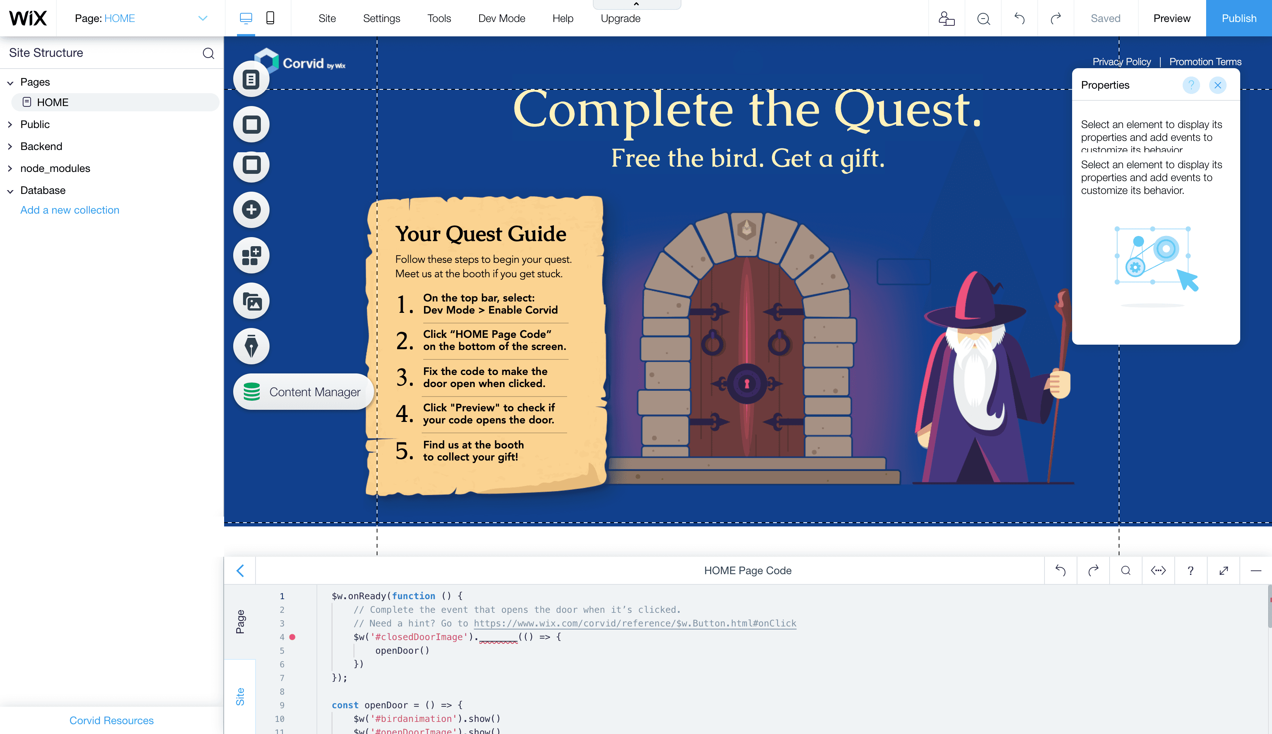This screenshot has width=1272, height=734.
Task: Select desktop view icon
Action: click(246, 18)
